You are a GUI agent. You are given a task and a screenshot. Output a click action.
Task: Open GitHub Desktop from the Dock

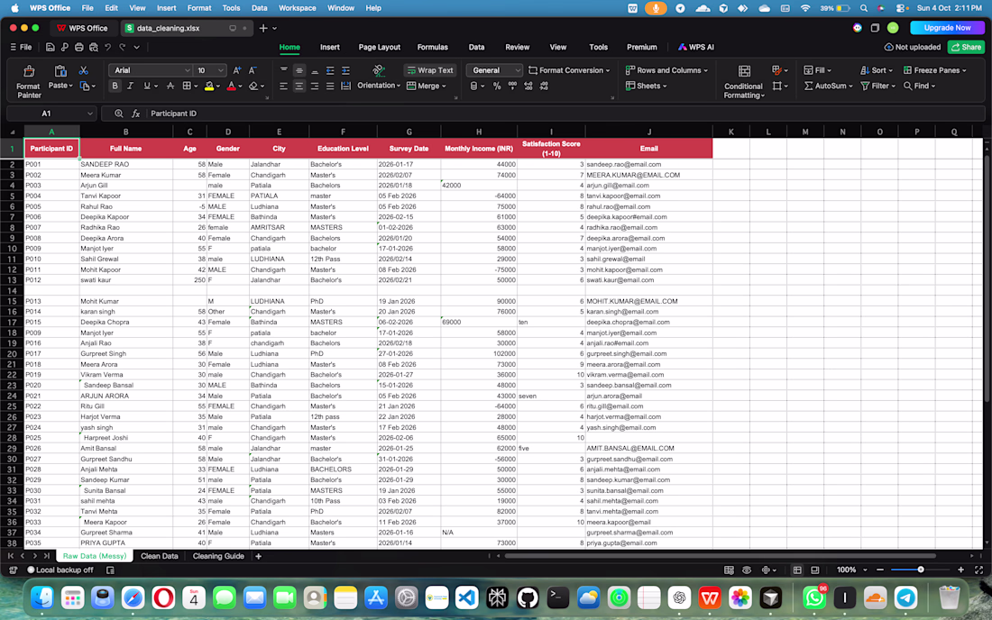(x=528, y=597)
